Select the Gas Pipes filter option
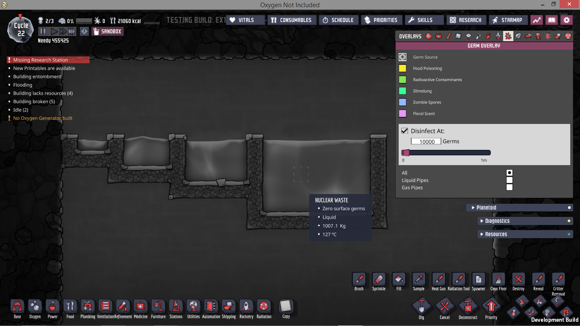This screenshot has width=580, height=326. point(509,187)
